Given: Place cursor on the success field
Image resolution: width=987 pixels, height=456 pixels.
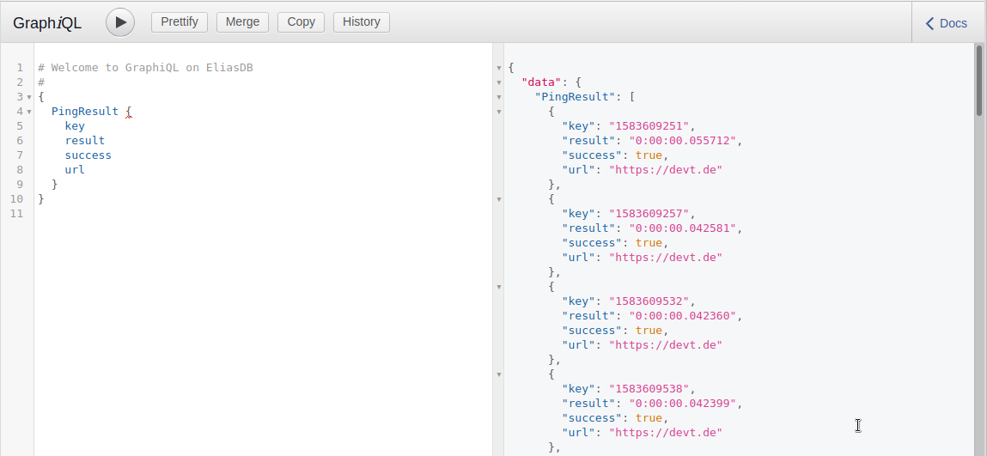Looking at the screenshot, I should point(88,155).
